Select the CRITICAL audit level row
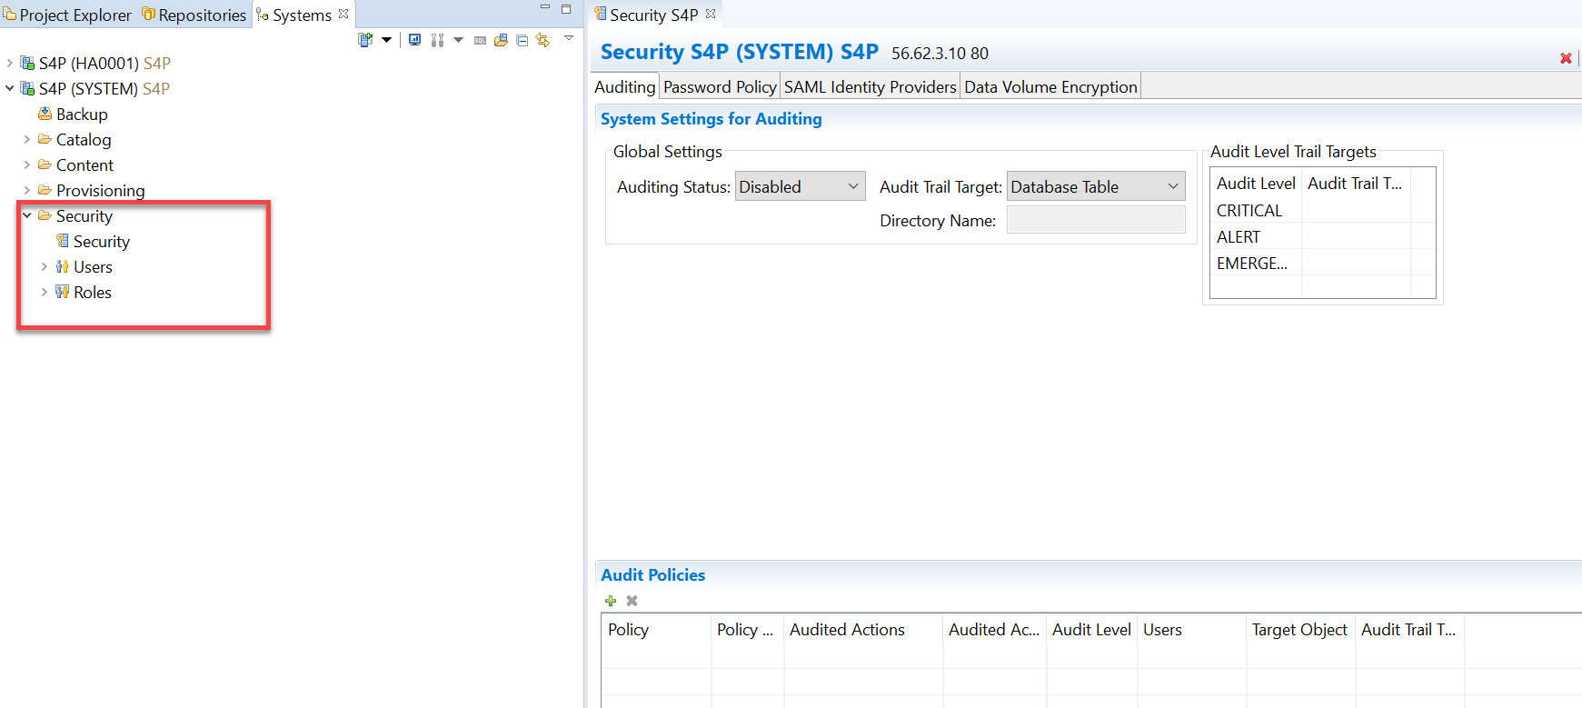 point(1322,210)
